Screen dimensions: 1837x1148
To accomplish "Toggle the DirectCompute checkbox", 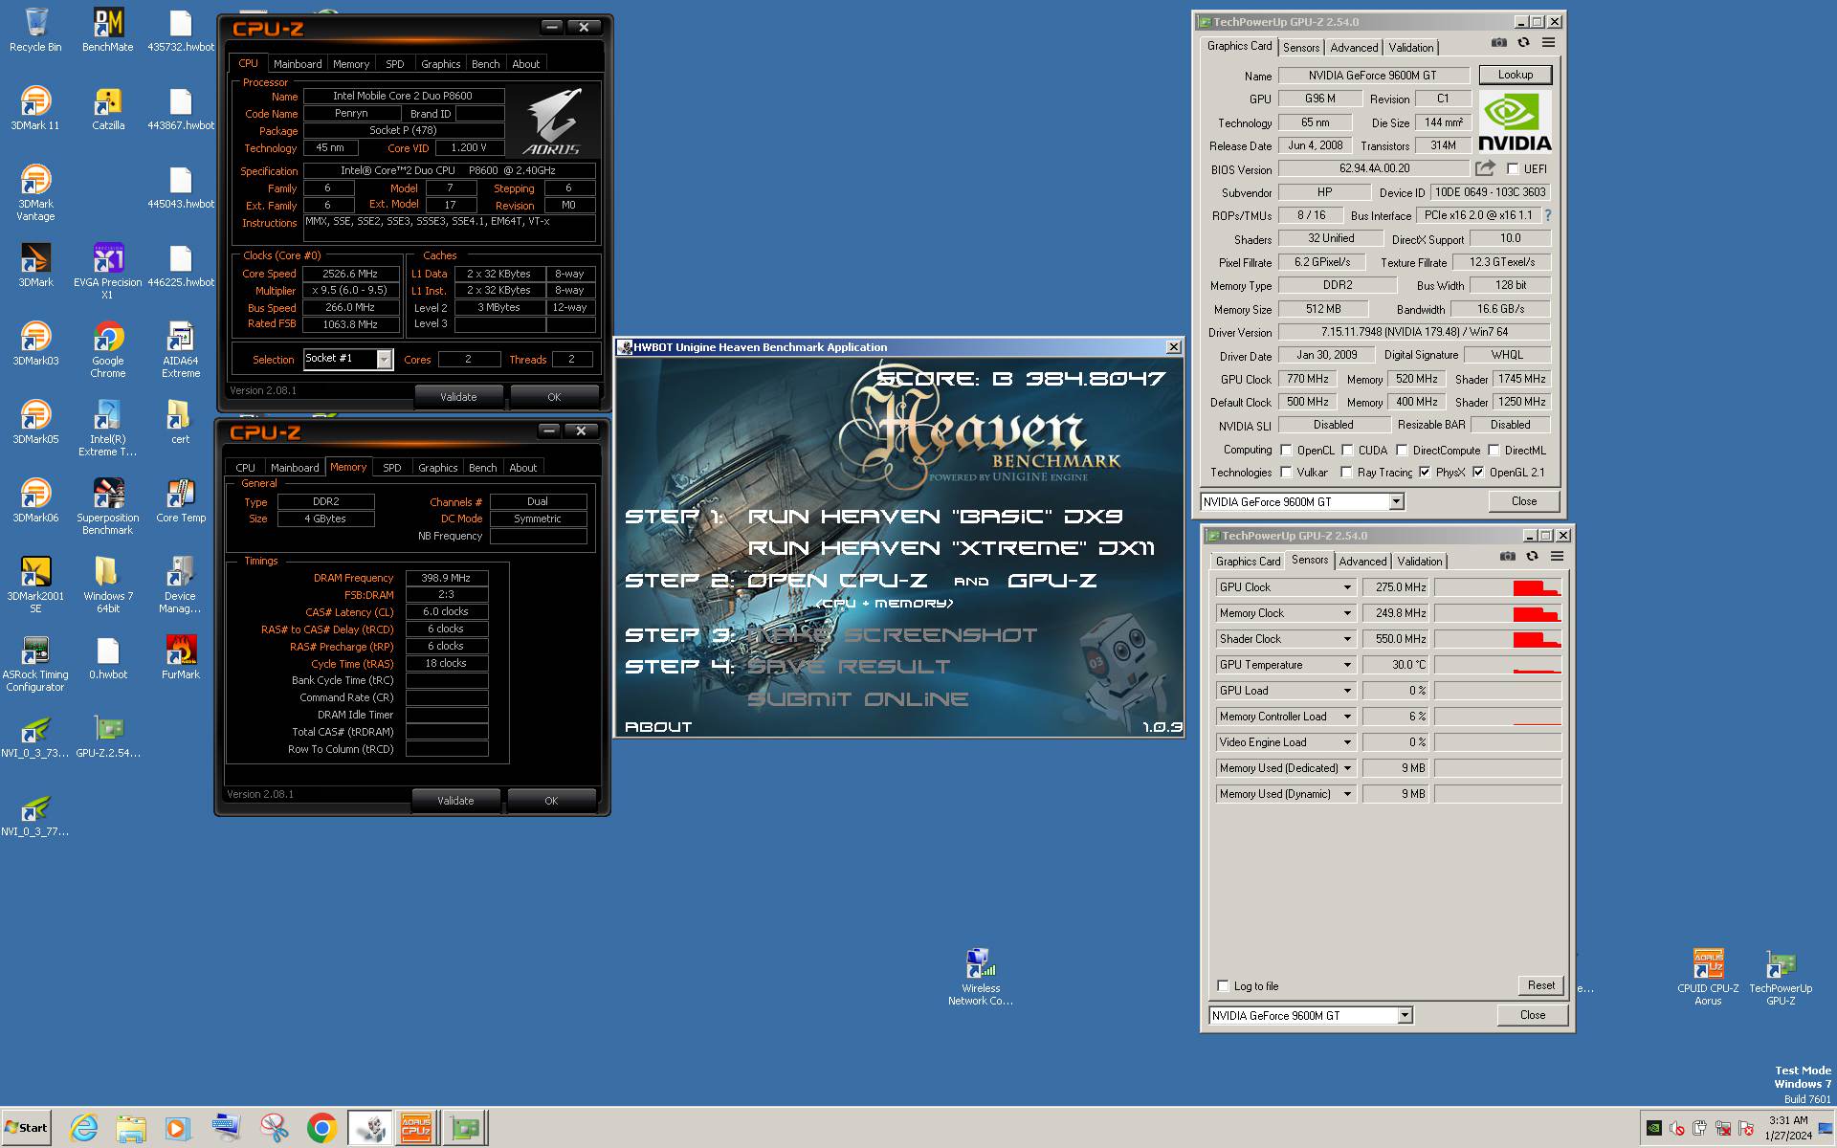I will click(x=1402, y=451).
